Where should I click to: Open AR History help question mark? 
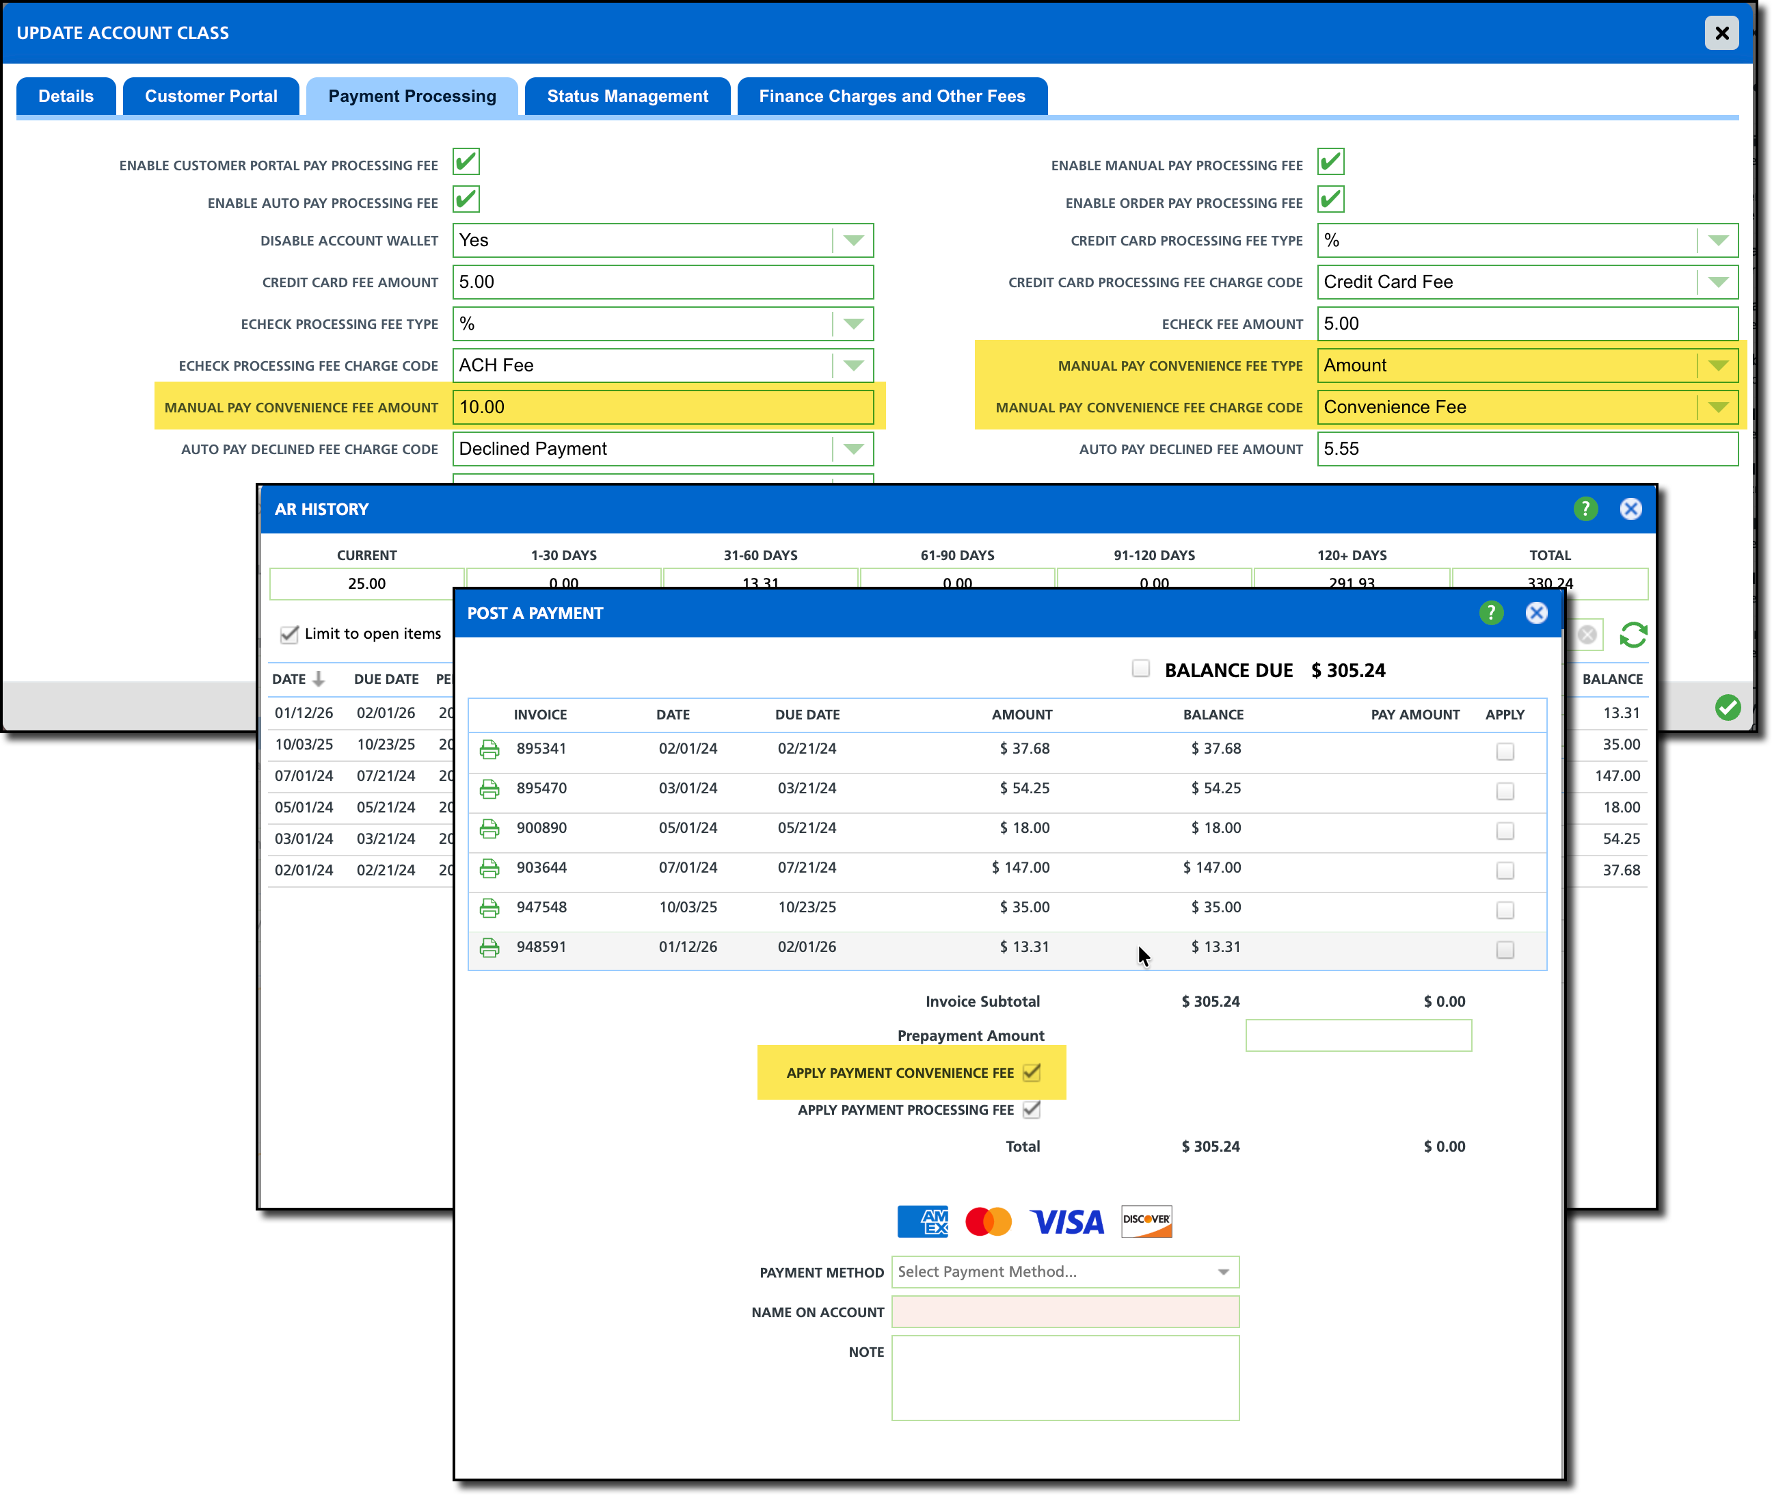coord(1585,509)
